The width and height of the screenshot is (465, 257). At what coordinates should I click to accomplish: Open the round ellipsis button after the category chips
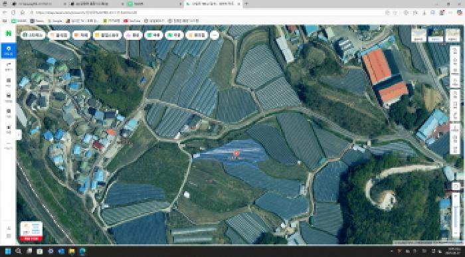(x=214, y=35)
